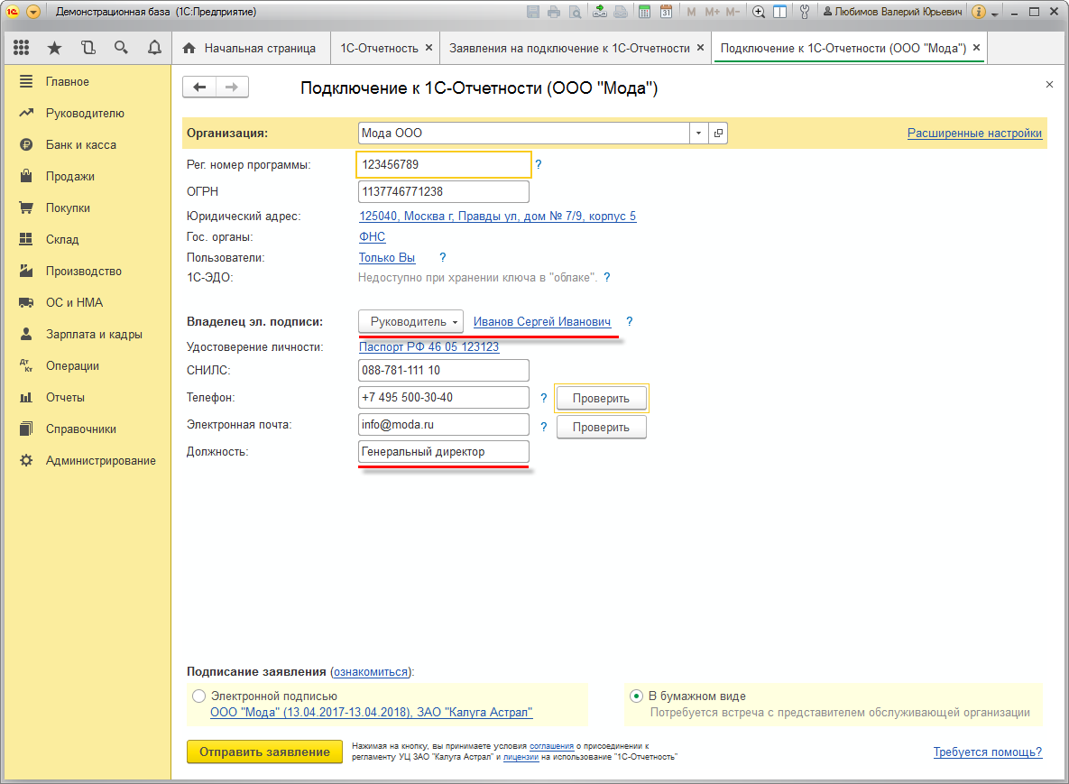Open the legal address link 125040, Москва

tap(498, 217)
